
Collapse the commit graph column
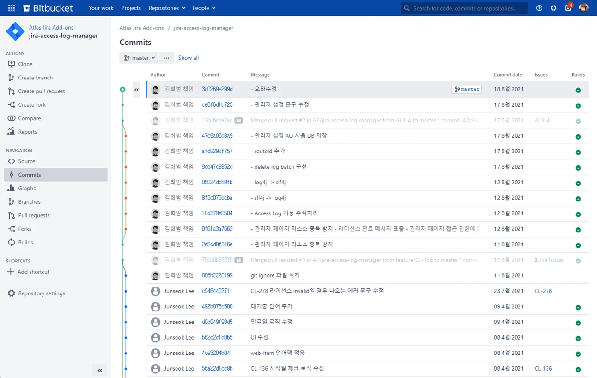(136, 90)
